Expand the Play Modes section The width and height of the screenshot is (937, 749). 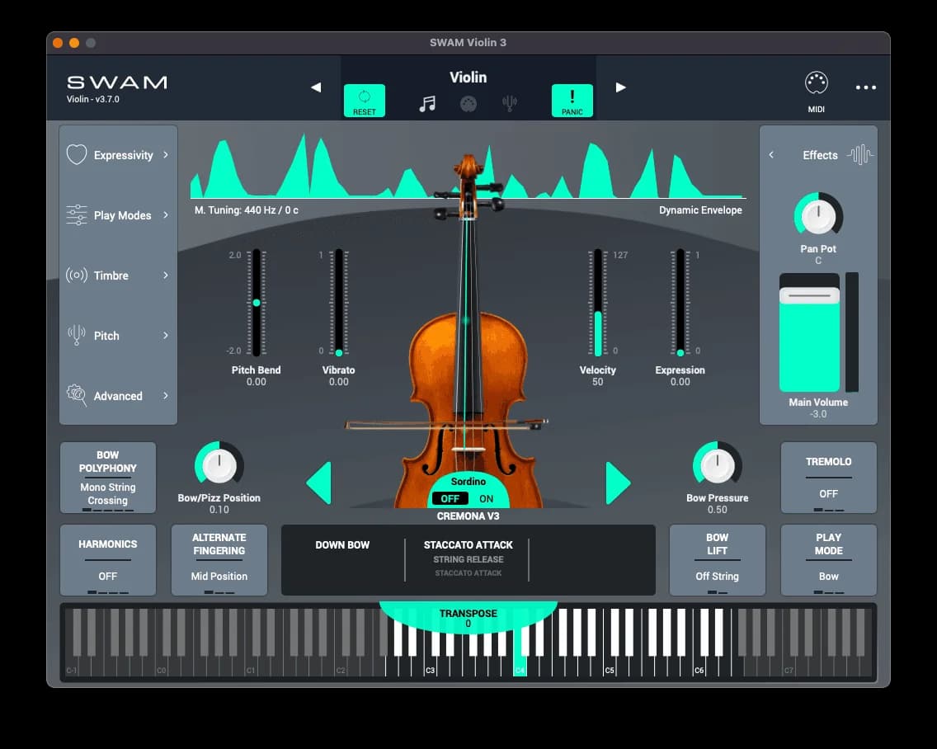click(x=167, y=215)
